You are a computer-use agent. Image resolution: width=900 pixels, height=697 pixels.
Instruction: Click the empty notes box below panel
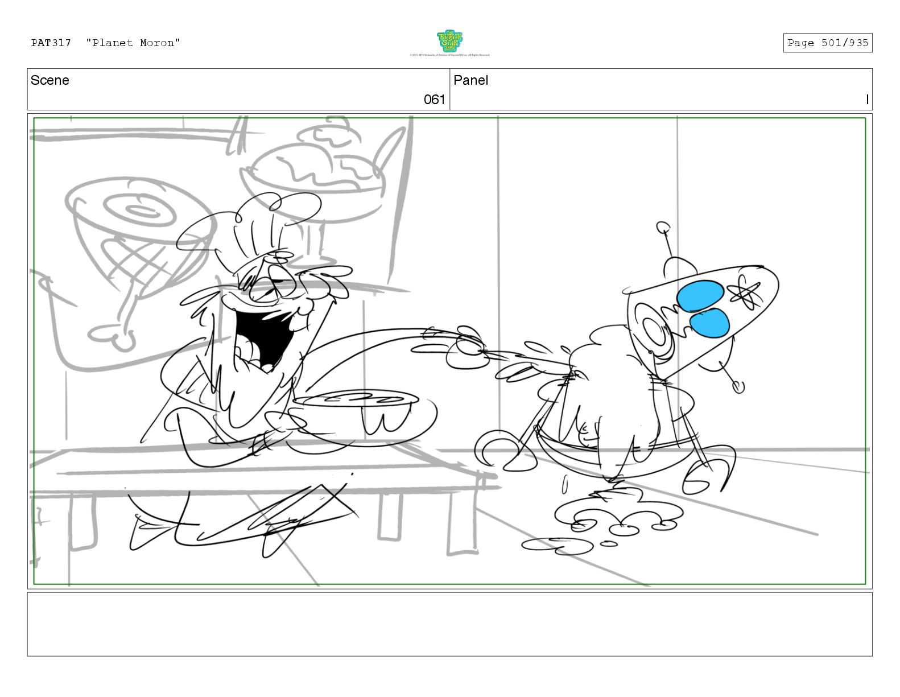pos(449,624)
